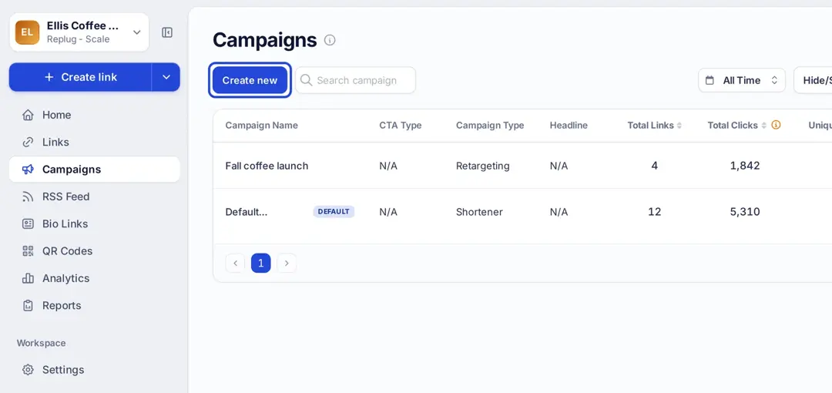Click Shortener campaign type cell
Viewport: 832px width, 393px height.
479,212
